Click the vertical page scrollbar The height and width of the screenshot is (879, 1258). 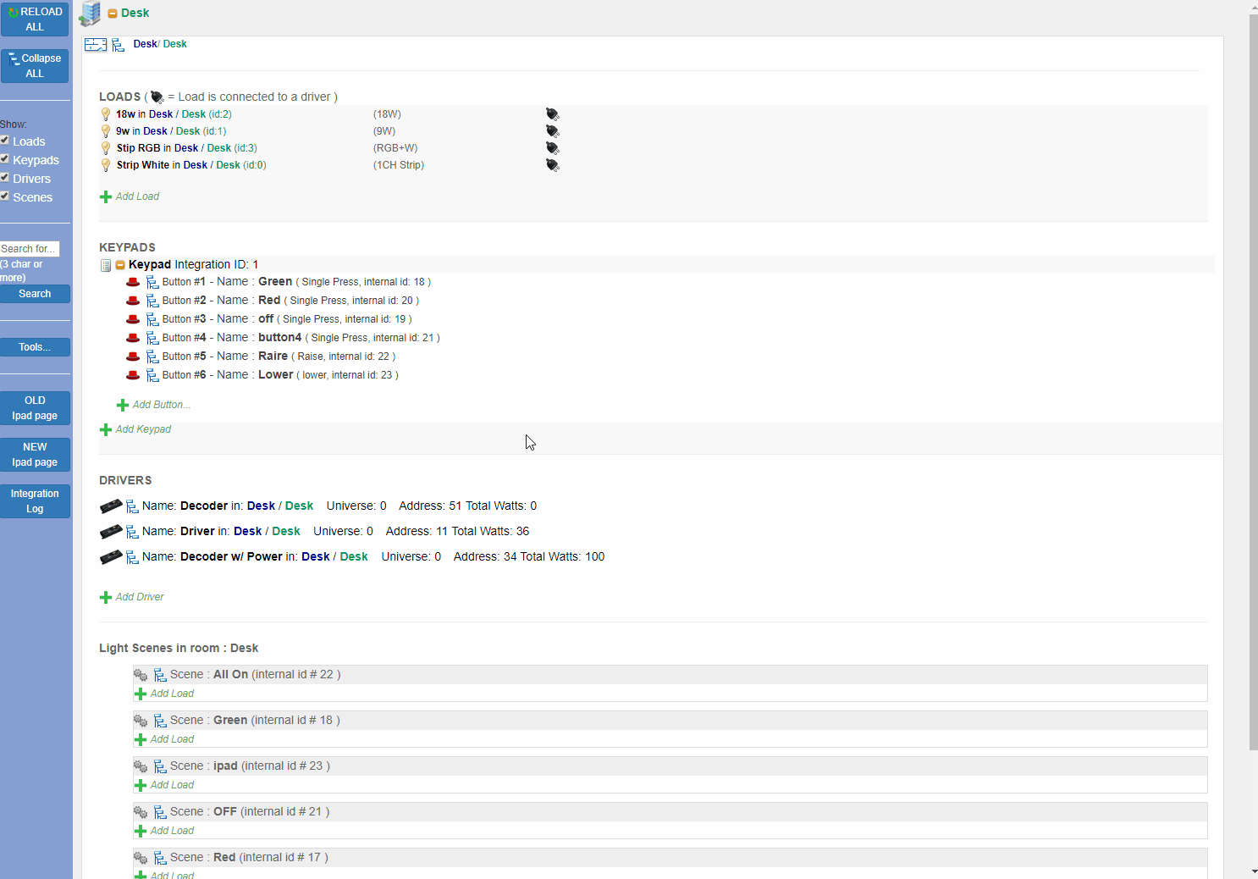1254,381
